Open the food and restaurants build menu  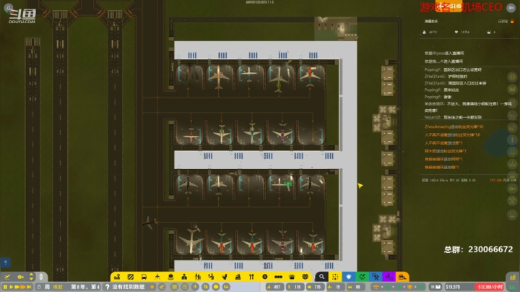(251, 277)
